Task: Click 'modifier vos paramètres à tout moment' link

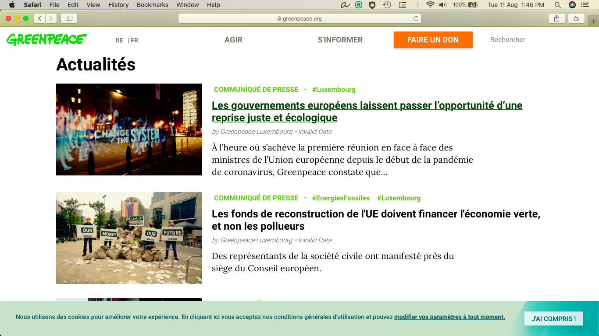Action: tap(449, 317)
